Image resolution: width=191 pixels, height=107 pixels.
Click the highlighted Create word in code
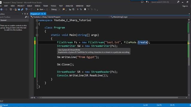point(143,42)
